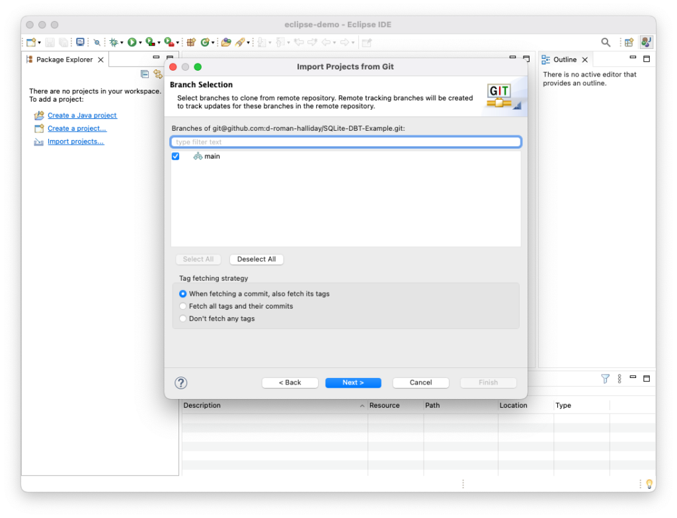Click the New Java Package icon
Image resolution: width=677 pixels, height=518 pixels.
click(x=191, y=42)
